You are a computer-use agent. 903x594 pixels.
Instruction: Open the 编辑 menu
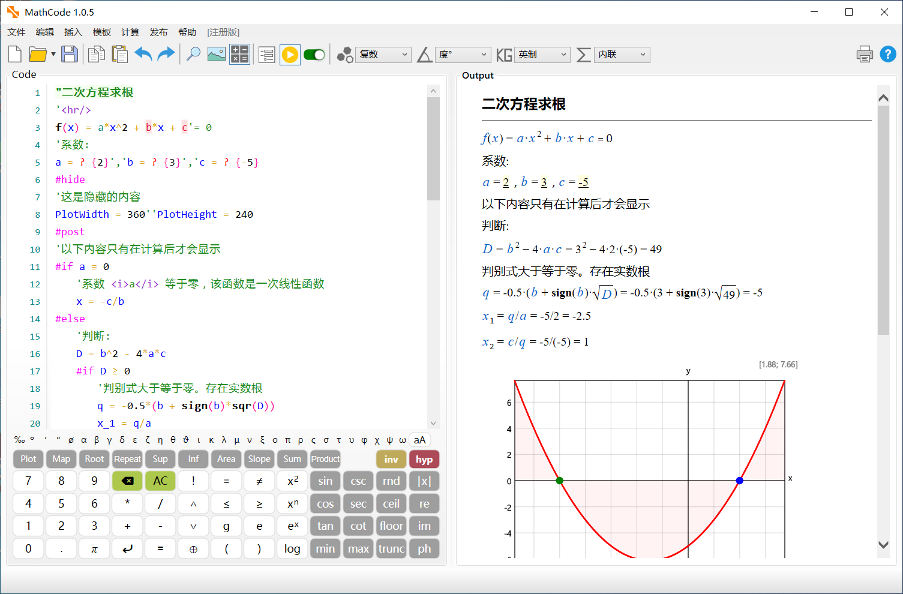point(45,32)
